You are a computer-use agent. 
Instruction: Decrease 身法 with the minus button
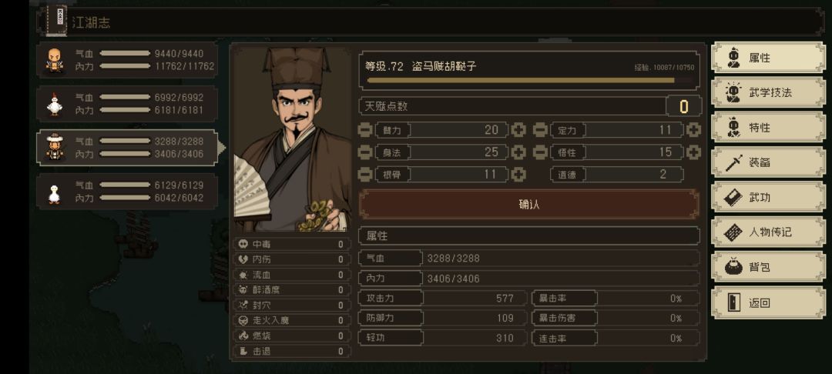pos(365,152)
